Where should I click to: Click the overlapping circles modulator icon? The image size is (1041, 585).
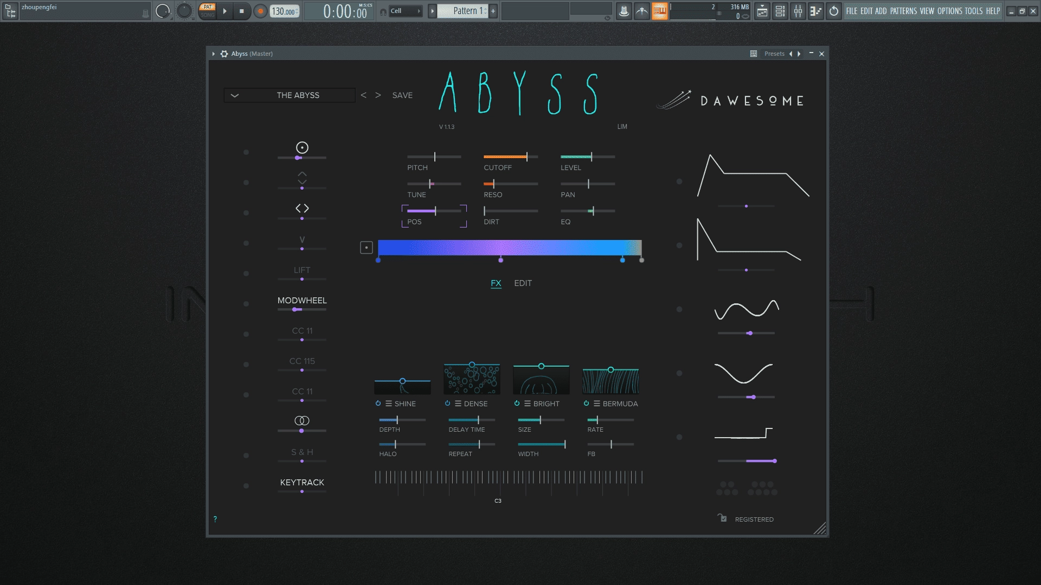302,420
